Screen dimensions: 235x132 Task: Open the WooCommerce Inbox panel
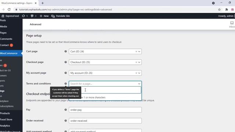pyautogui.click(x=232, y=25)
